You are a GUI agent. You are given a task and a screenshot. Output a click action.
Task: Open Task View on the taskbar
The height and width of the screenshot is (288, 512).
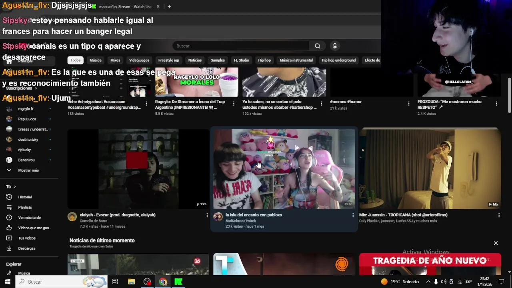coord(115,282)
